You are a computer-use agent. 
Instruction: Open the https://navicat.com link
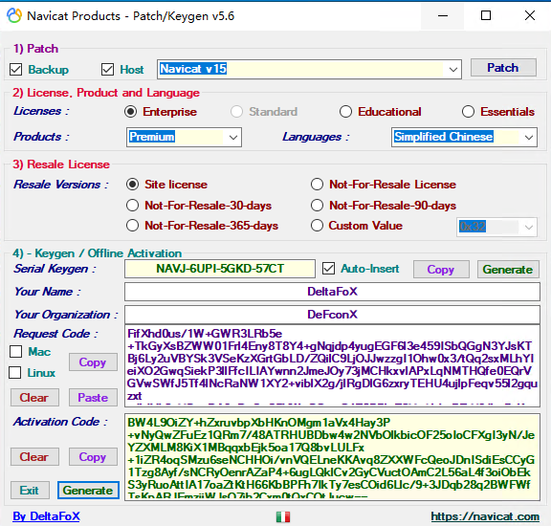(485, 516)
